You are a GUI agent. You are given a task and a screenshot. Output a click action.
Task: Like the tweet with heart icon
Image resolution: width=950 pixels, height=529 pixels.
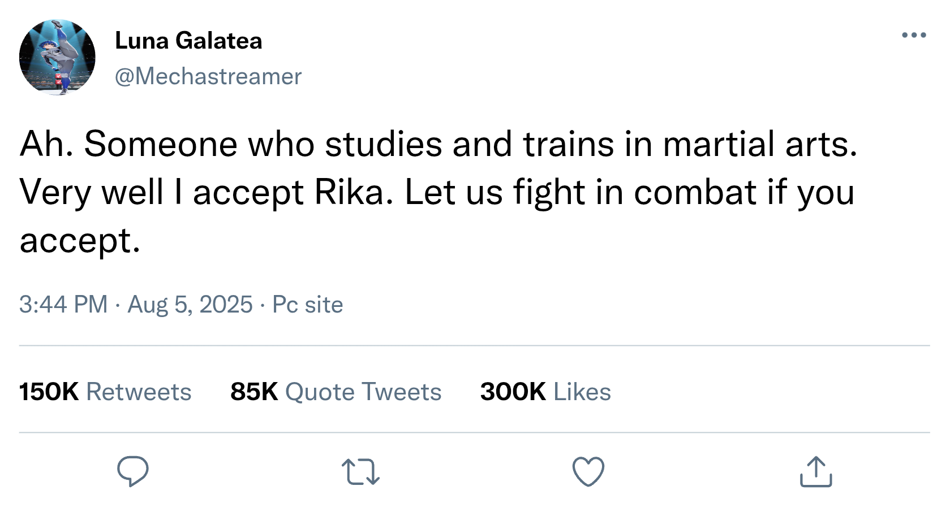588,471
